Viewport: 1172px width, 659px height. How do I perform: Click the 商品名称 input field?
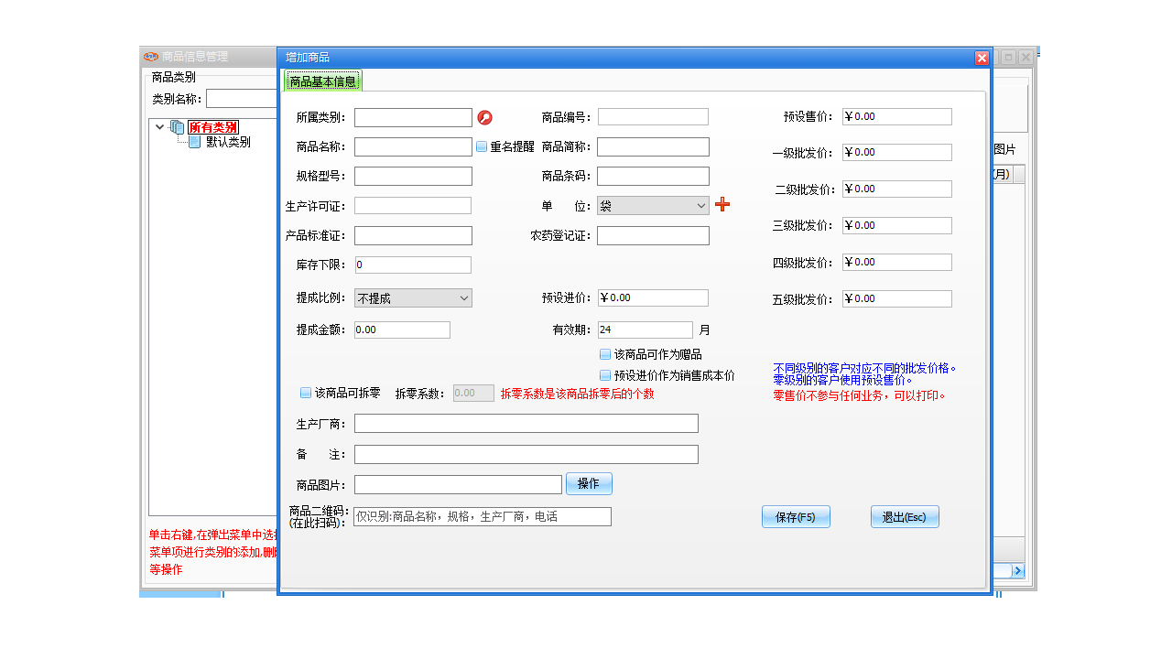coord(412,146)
